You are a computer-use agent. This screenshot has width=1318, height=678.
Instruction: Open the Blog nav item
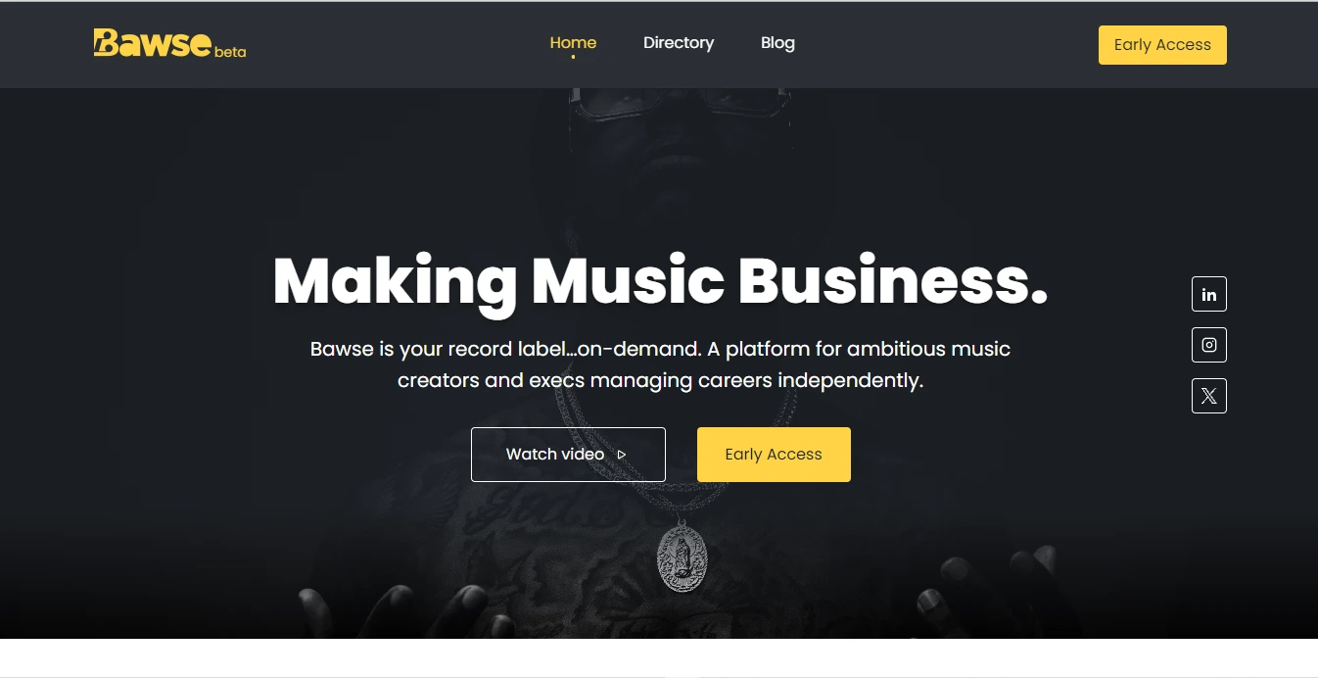click(777, 43)
